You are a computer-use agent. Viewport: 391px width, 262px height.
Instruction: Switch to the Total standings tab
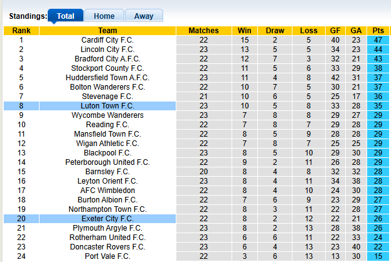click(65, 16)
